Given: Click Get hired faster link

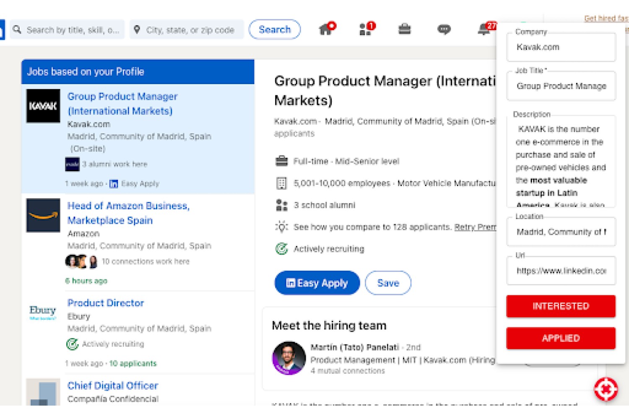Looking at the screenshot, I should (x=606, y=18).
